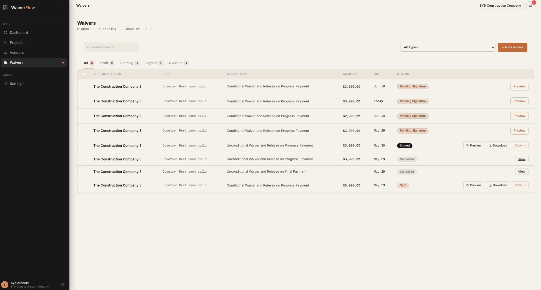Click the eye icon on Sent row Preview
This screenshot has height=290, width=541.
pos(467,185)
